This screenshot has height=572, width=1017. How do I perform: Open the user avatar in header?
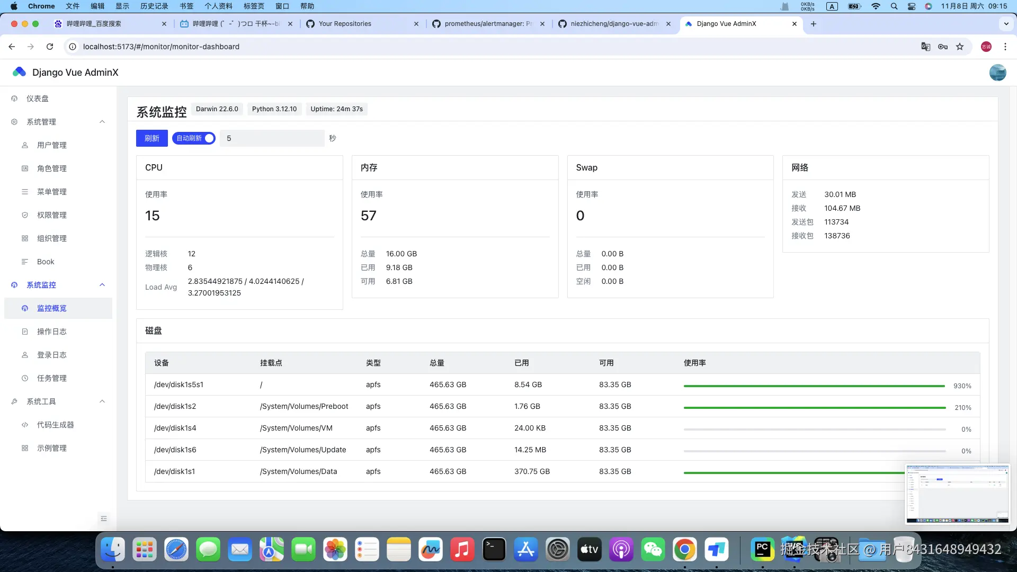click(x=997, y=73)
